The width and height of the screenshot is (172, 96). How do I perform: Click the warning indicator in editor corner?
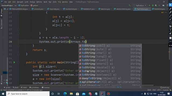tap(163, 13)
